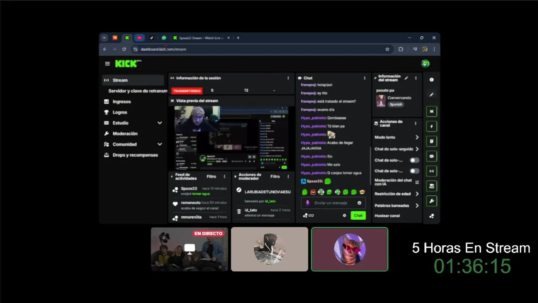Screen dimensions: 538x303
Task: Click the pencil icon in right rail
Action: coord(431,95)
